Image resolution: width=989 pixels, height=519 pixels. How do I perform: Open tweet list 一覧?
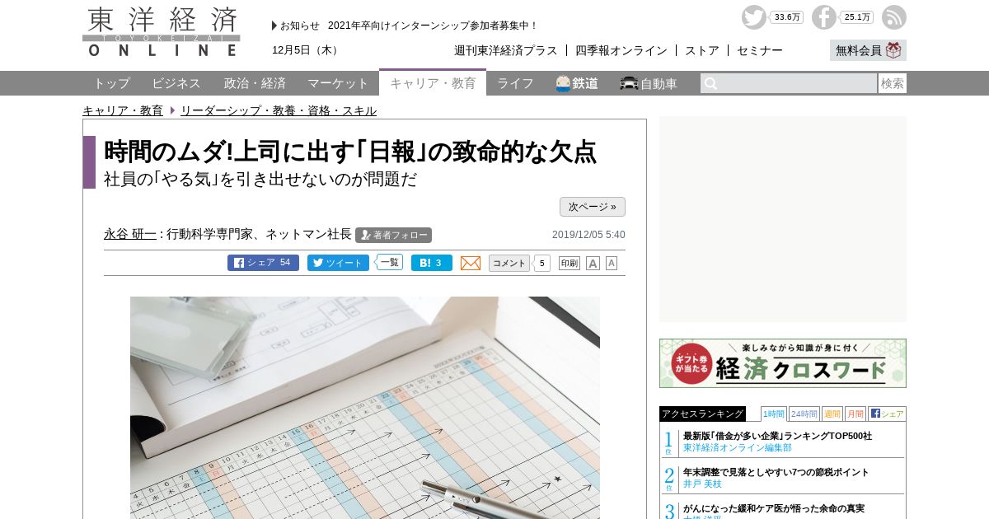[x=389, y=263]
